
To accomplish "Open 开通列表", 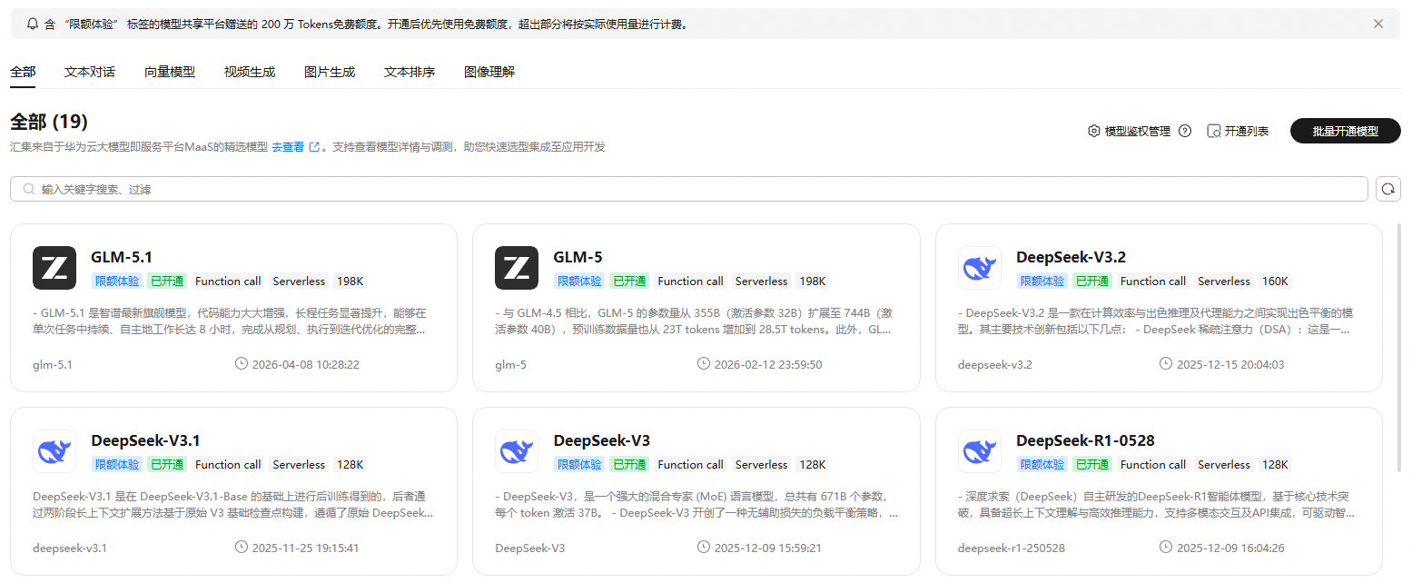I will point(1246,131).
